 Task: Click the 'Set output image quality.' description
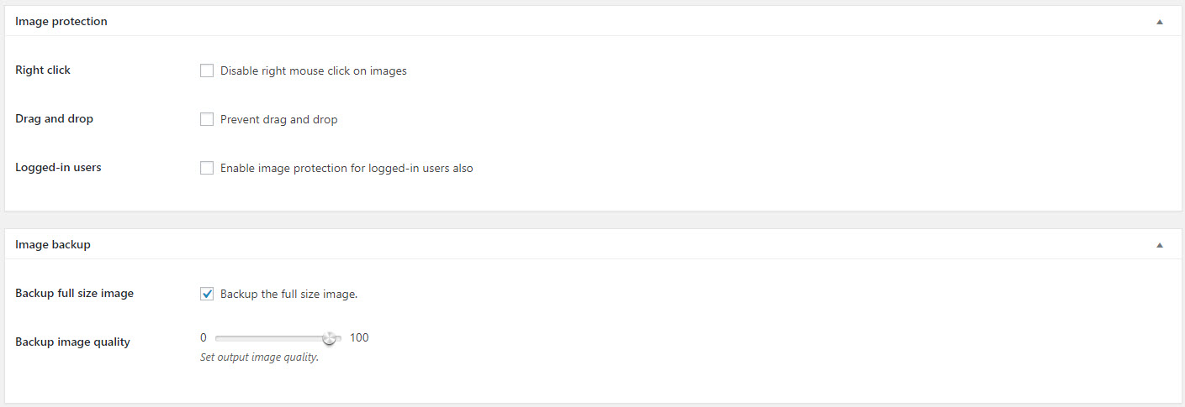(x=259, y=357)
